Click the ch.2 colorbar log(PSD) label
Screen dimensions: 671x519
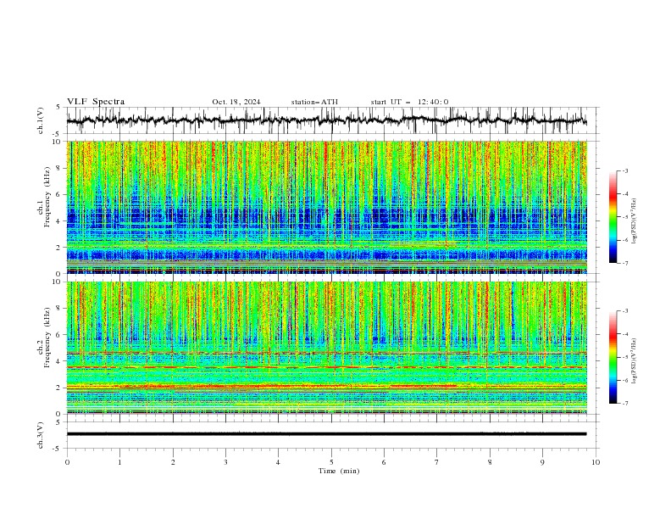(x=635, y=360)
